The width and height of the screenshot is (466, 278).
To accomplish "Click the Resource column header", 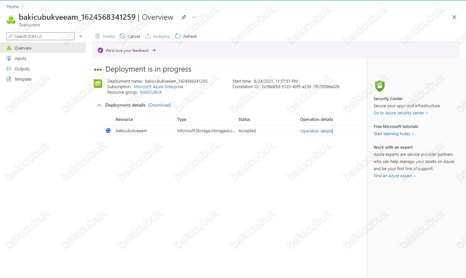I will click(124, 120).
